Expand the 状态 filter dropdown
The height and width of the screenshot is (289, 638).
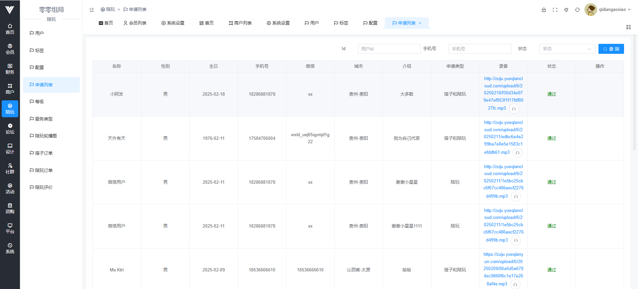(567, 49)
